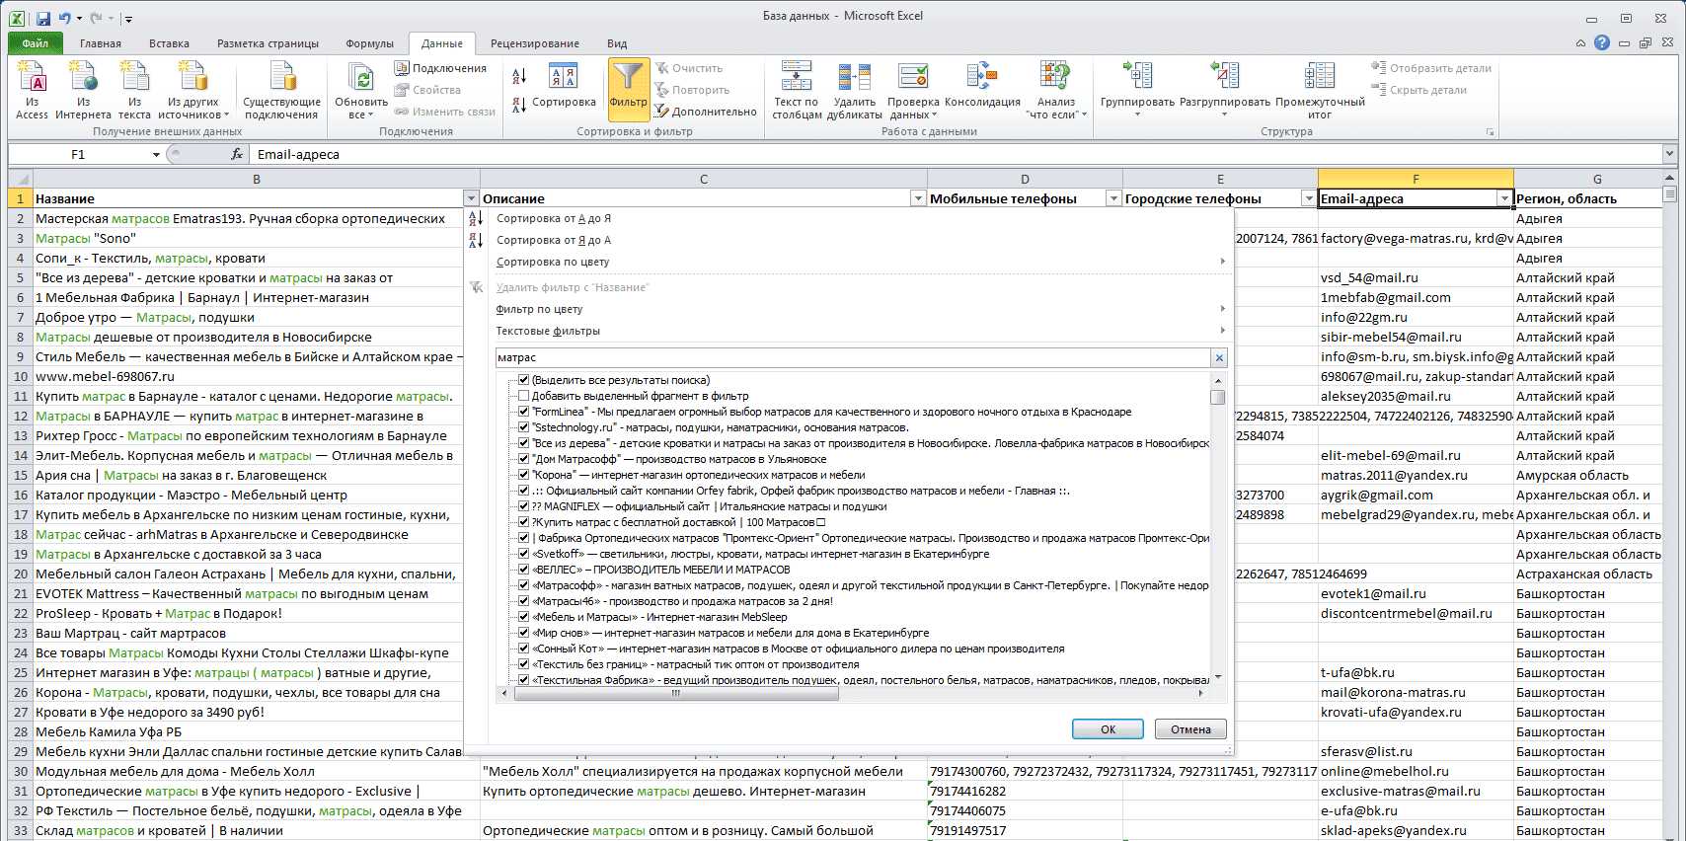Open Консолидация consolidate tool
1686x841 pixels.
982,87
